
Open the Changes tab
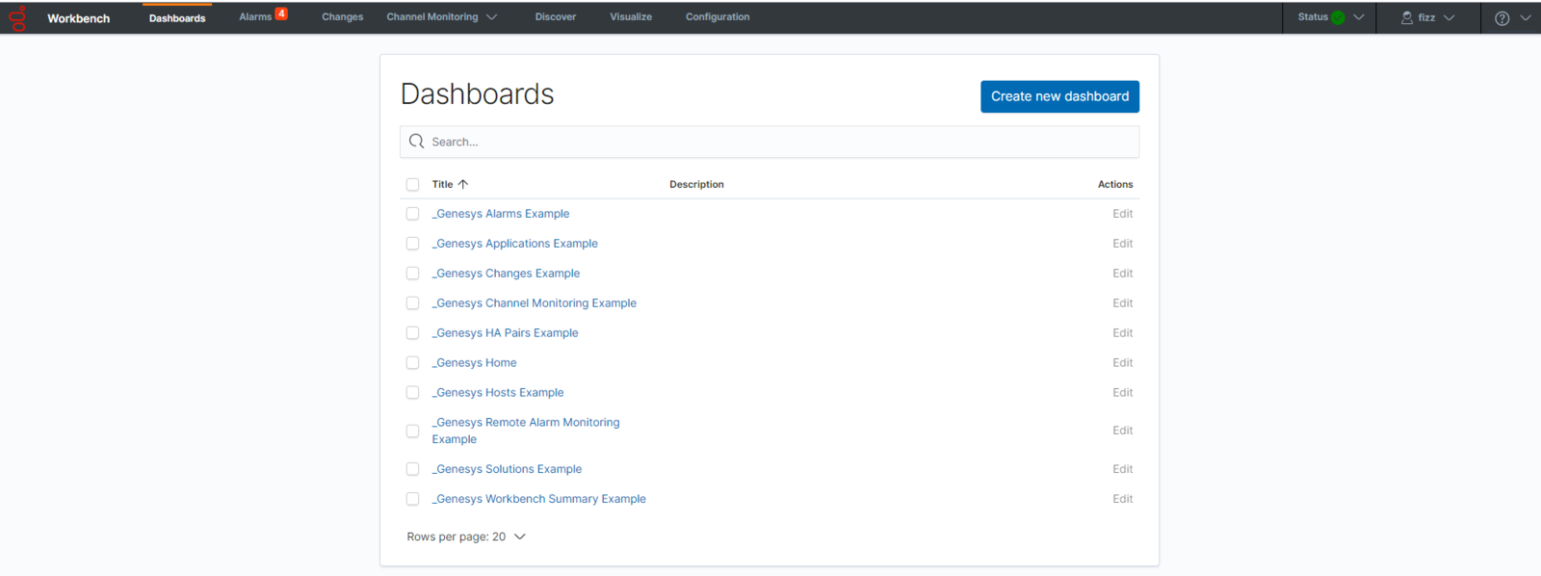(342, 17)
